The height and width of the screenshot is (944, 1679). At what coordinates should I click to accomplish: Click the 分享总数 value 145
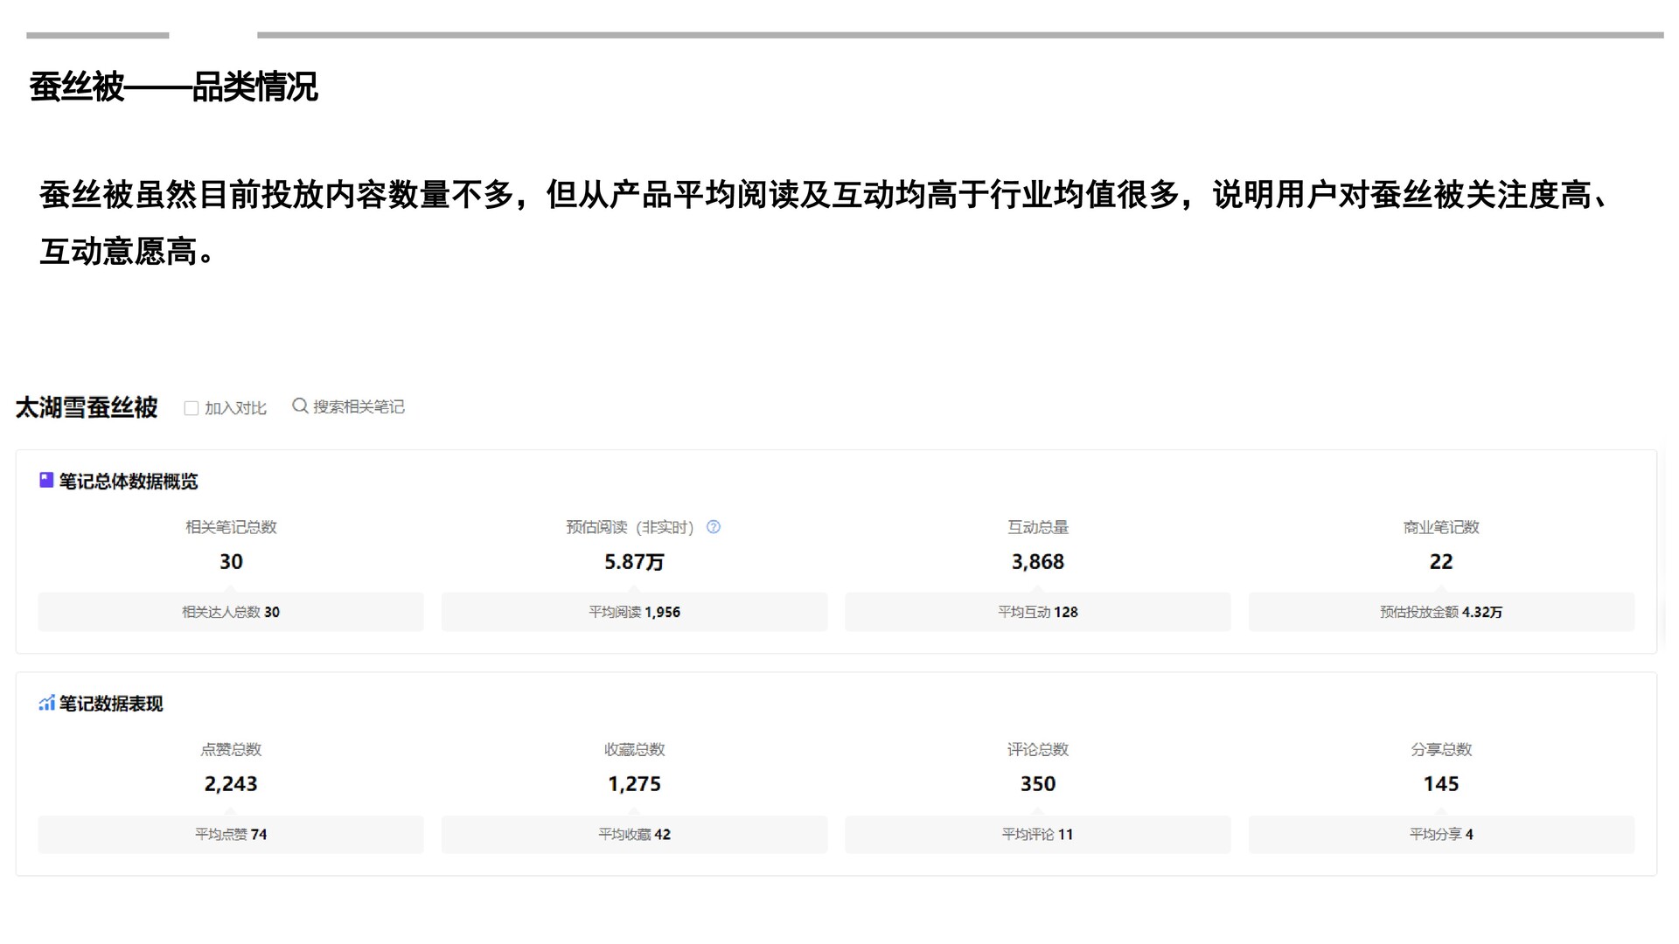pos(1441,784)
